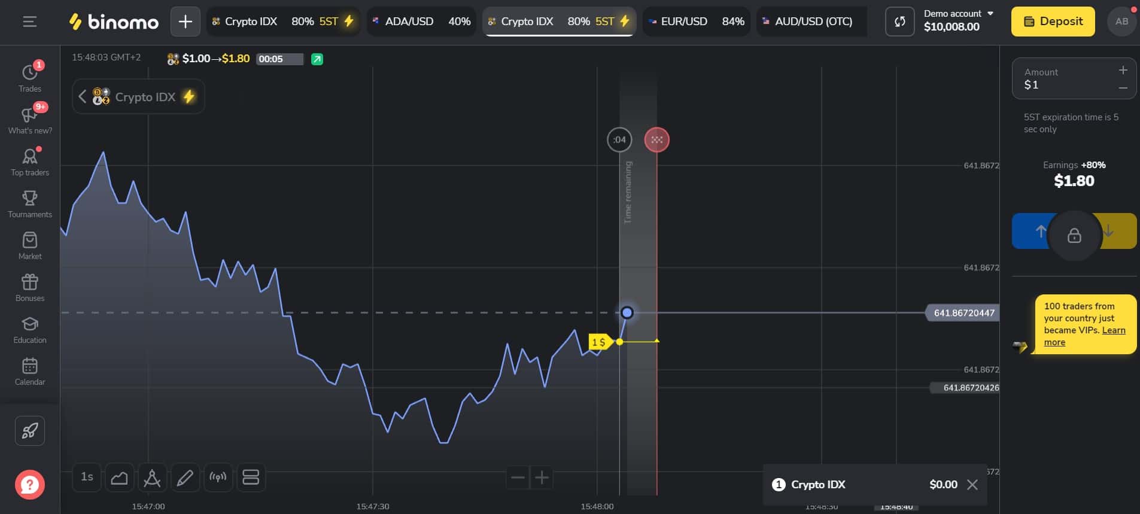This screenshot has width=1140, height=514.
Task: Open the Crypto IDX asset selector
Action: tap(138, 96)
